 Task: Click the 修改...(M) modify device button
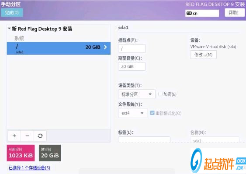[x=203, y=55]
